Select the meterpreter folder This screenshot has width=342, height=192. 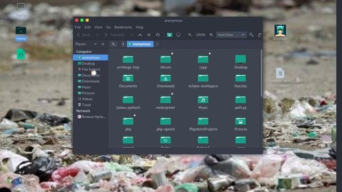[166, 103]
